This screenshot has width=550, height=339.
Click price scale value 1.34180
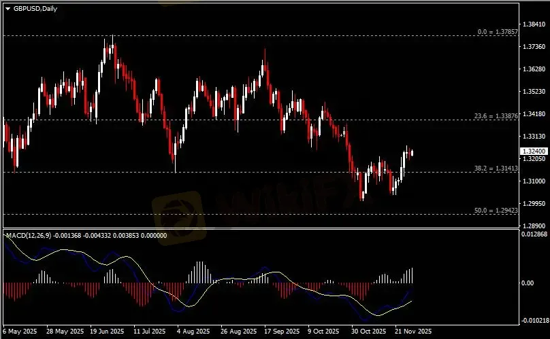click(x=534, y=114)
